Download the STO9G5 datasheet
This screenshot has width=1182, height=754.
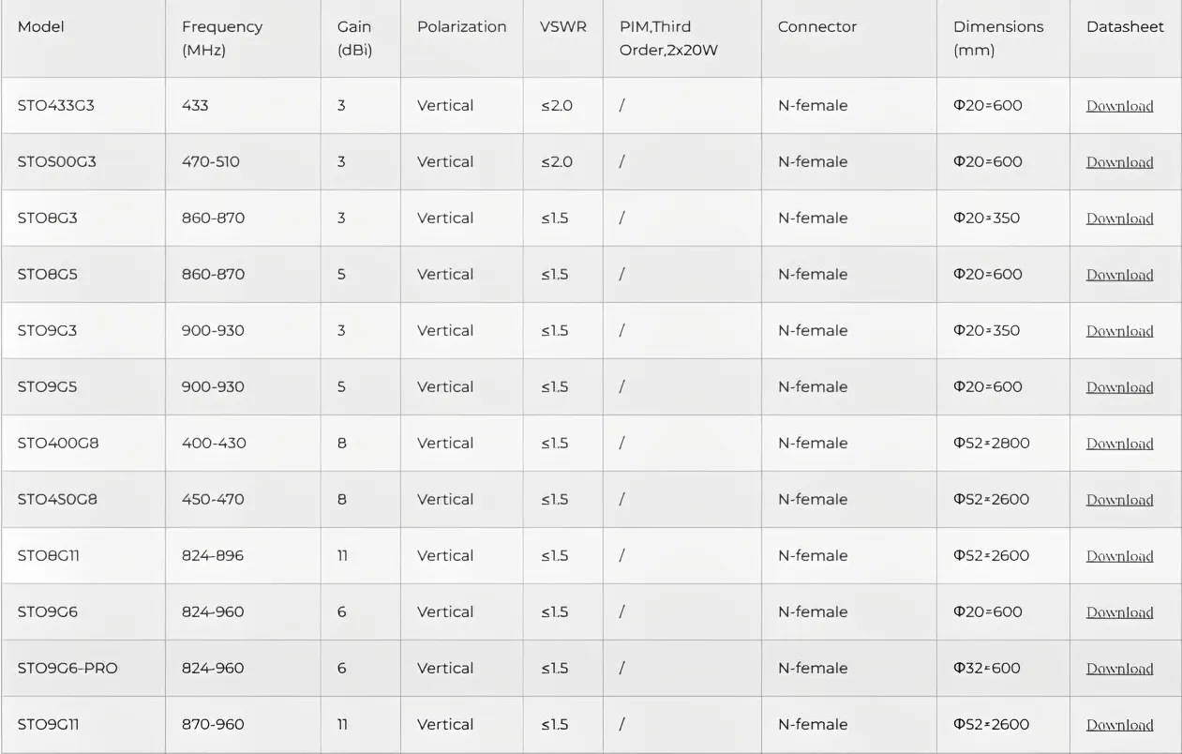pos(1119,387)
